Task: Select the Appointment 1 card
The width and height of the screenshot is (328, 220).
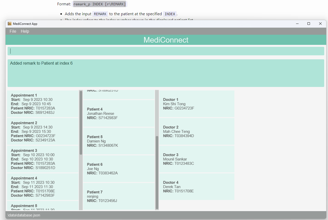Action: 43,104
